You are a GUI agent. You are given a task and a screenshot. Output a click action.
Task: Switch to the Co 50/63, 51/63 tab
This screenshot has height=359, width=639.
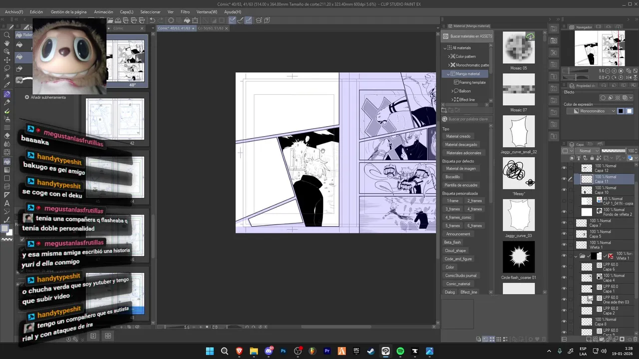click(x=211, y=28)
